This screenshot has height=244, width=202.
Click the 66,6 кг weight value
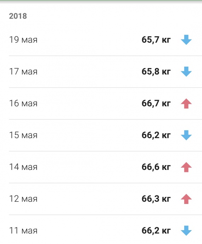tap(156, 167)
